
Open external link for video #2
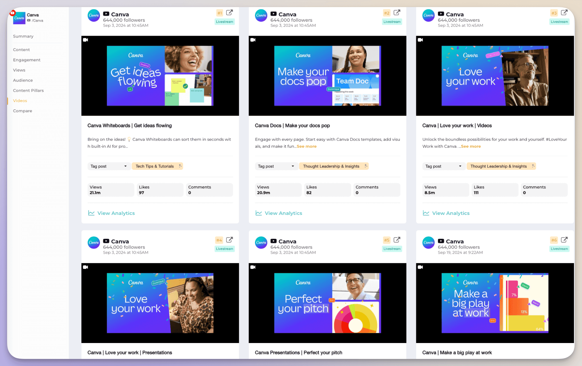397,13
